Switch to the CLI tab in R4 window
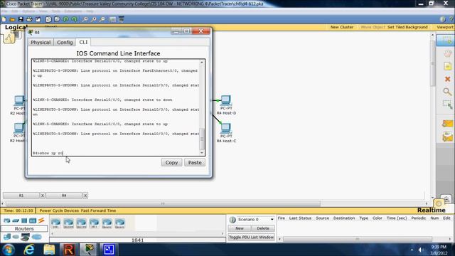The image size is (455, 256). click(x=83, y=42)
